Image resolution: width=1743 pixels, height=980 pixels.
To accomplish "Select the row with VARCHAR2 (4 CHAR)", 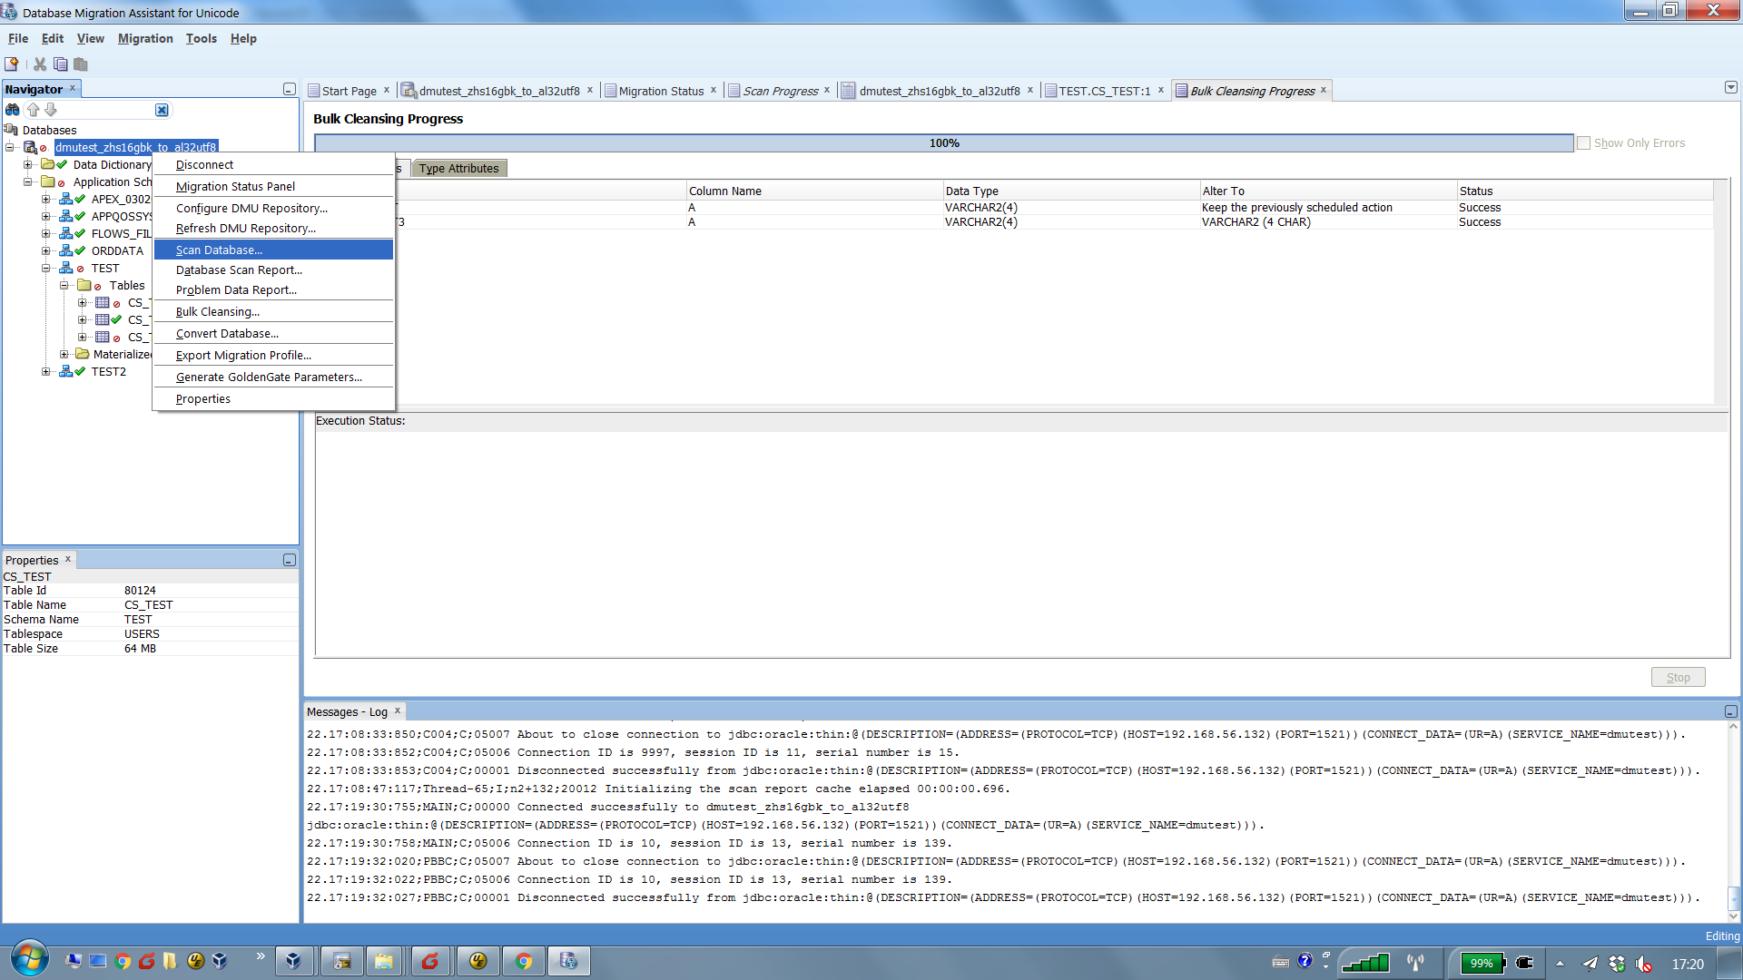I will click(x=1014, y=222).
